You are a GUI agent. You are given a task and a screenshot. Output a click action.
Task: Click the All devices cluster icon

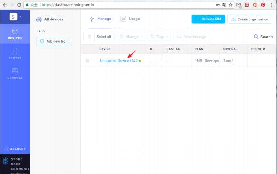click(x=39, y=19)
